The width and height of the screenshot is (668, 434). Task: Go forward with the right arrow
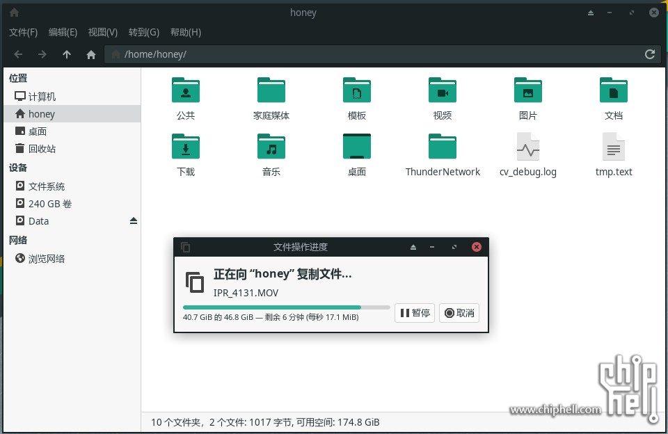click(42, 54)
